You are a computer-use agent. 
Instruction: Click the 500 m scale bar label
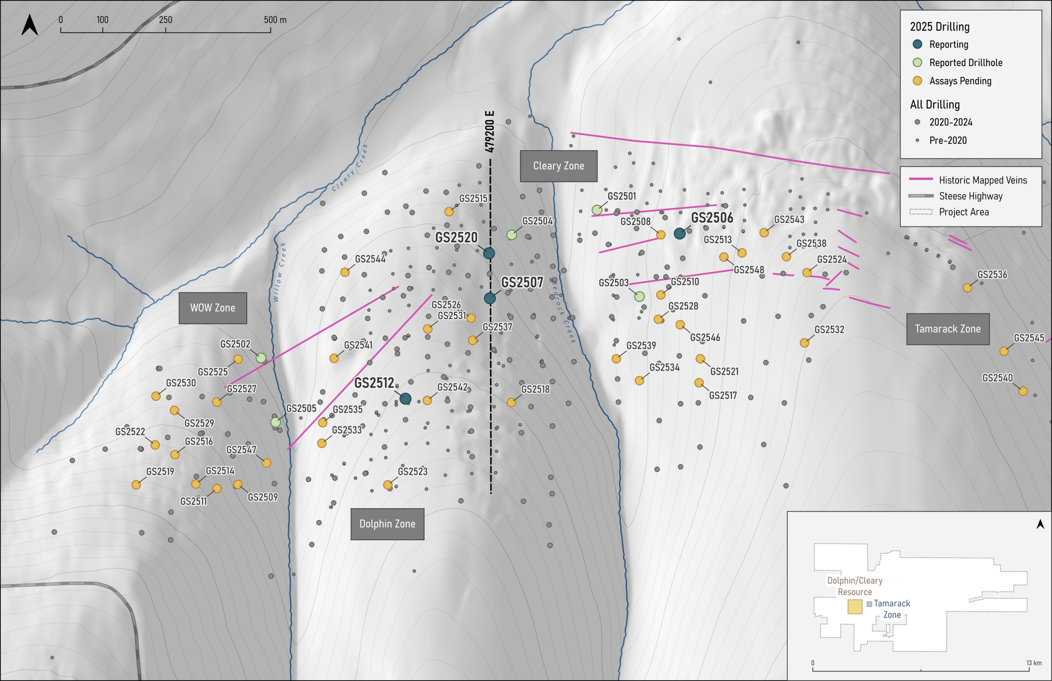(275, 20)
